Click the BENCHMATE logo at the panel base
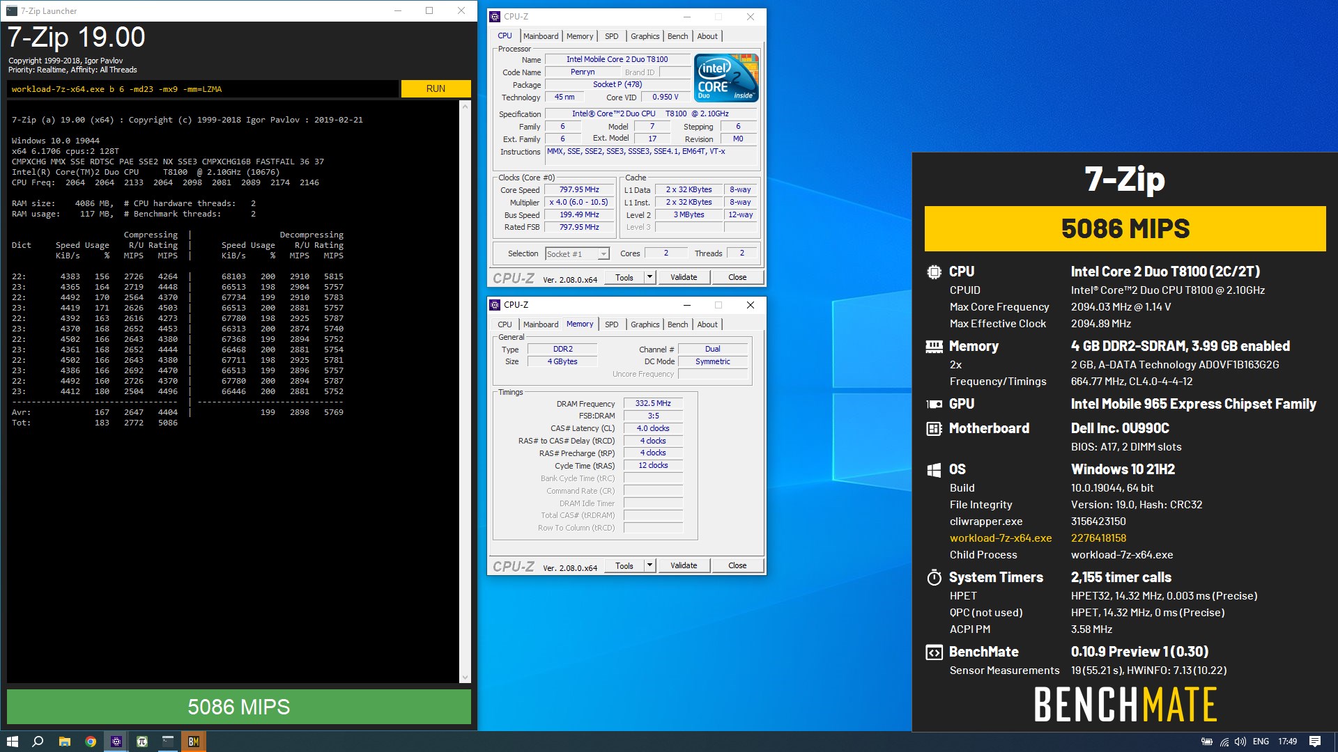Screen dimensions: 1338x752 1125,704
